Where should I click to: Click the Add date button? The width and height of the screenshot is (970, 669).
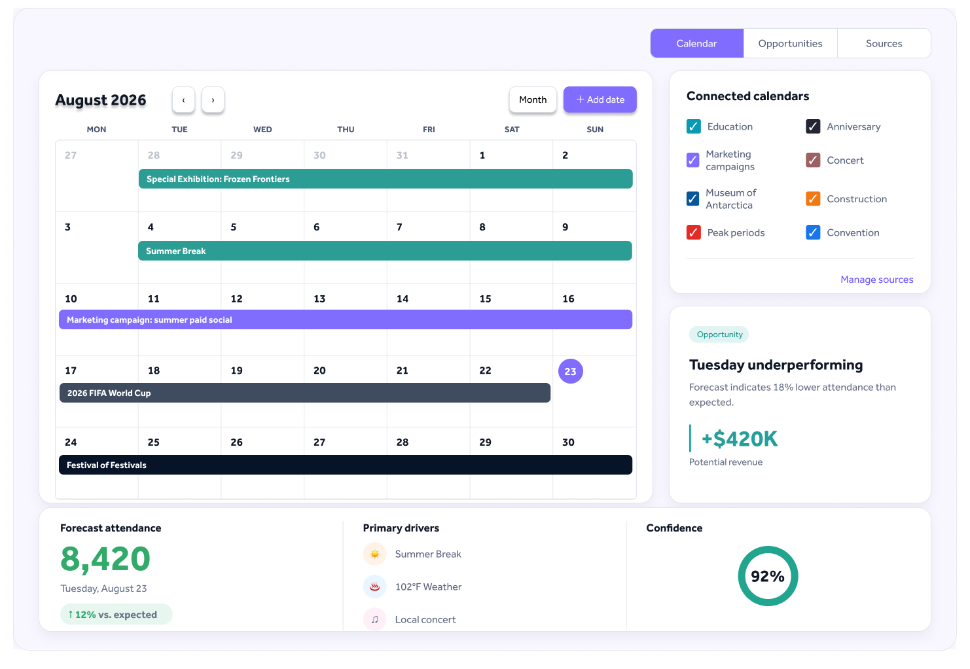click(x=600, y=99)
